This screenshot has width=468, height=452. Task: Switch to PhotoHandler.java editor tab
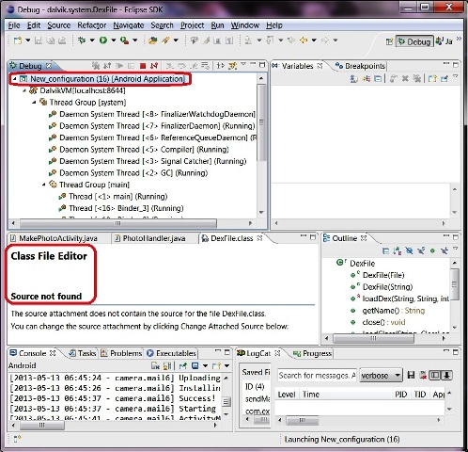pyautogui.click(x=150, y=238)
